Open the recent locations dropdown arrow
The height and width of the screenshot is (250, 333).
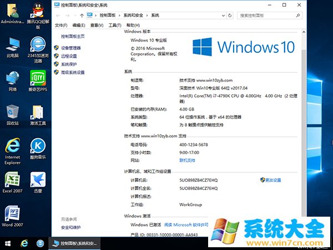tap(75, 16)
